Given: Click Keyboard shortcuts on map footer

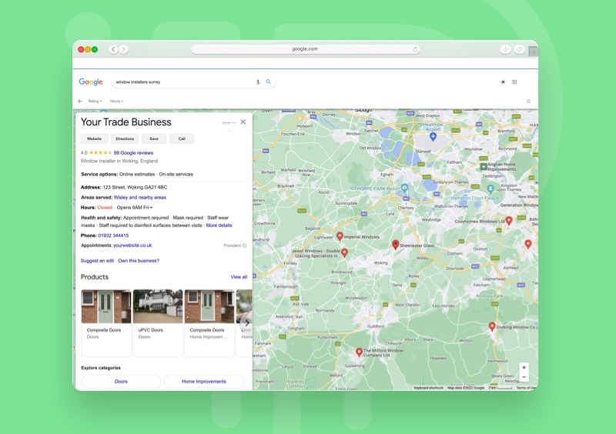Looking at the screenshot, I should coord(429,388).
